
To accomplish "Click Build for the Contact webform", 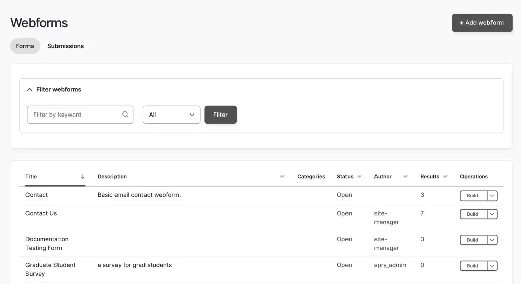I will point(473,196).
